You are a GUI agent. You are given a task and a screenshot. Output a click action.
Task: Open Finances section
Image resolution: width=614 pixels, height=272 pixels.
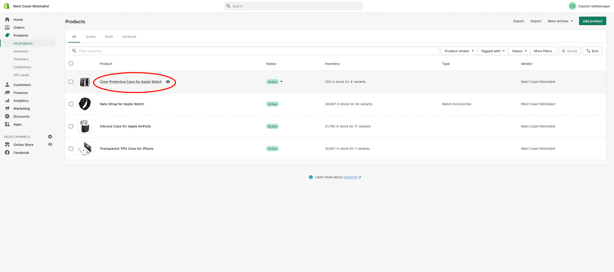pyautogui.click(x=20, y=92)
